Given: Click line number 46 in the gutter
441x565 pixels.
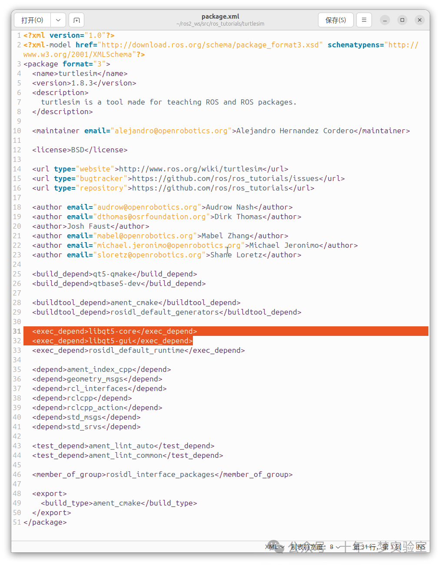Looking at the screenshot, I should pos(17,474).
